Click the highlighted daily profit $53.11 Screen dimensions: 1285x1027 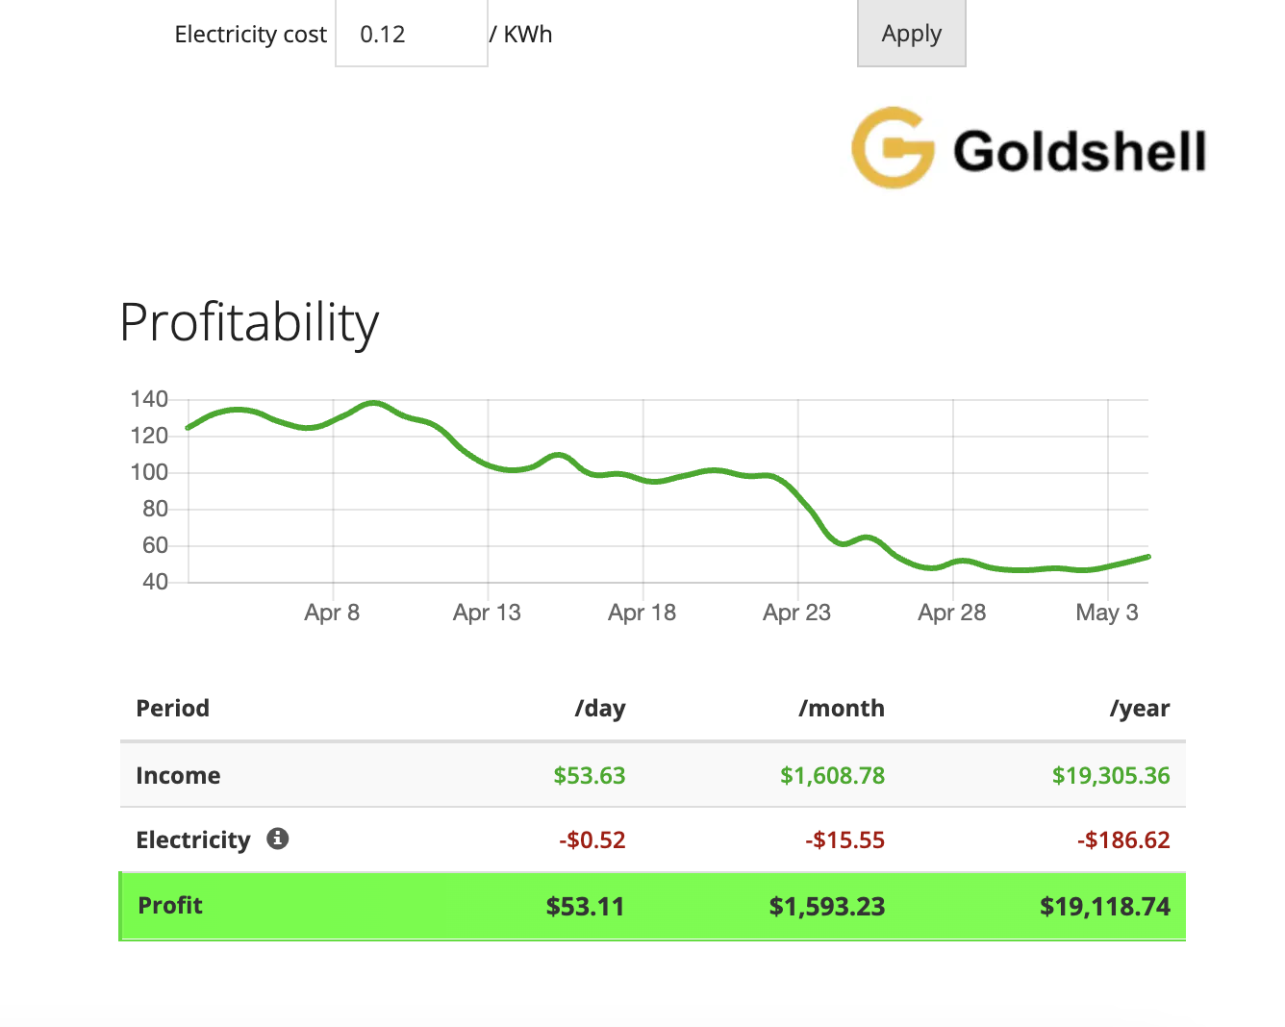(x=585, y=905)
